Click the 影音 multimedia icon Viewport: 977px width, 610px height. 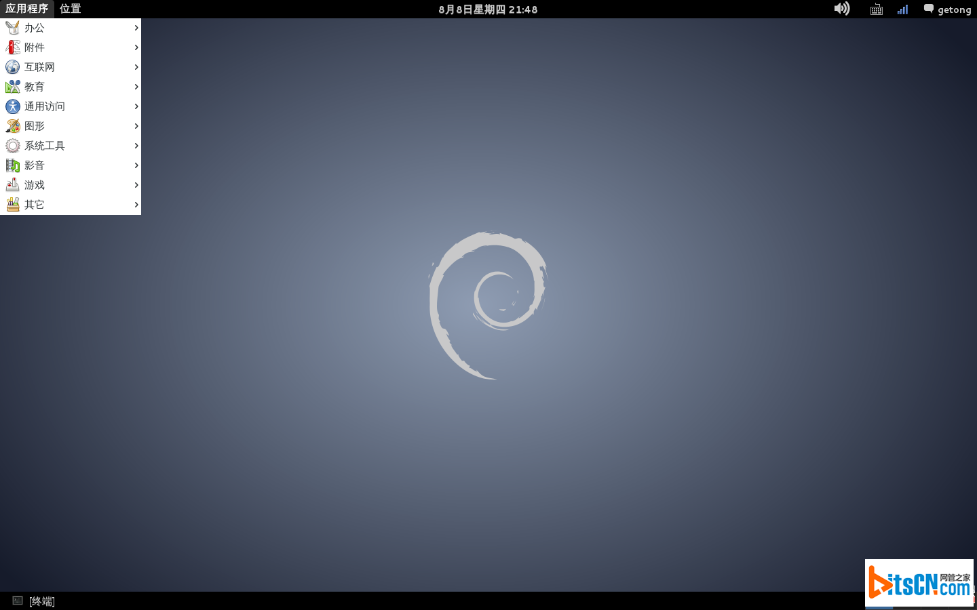pyautogui.click(x=13, y=165)
